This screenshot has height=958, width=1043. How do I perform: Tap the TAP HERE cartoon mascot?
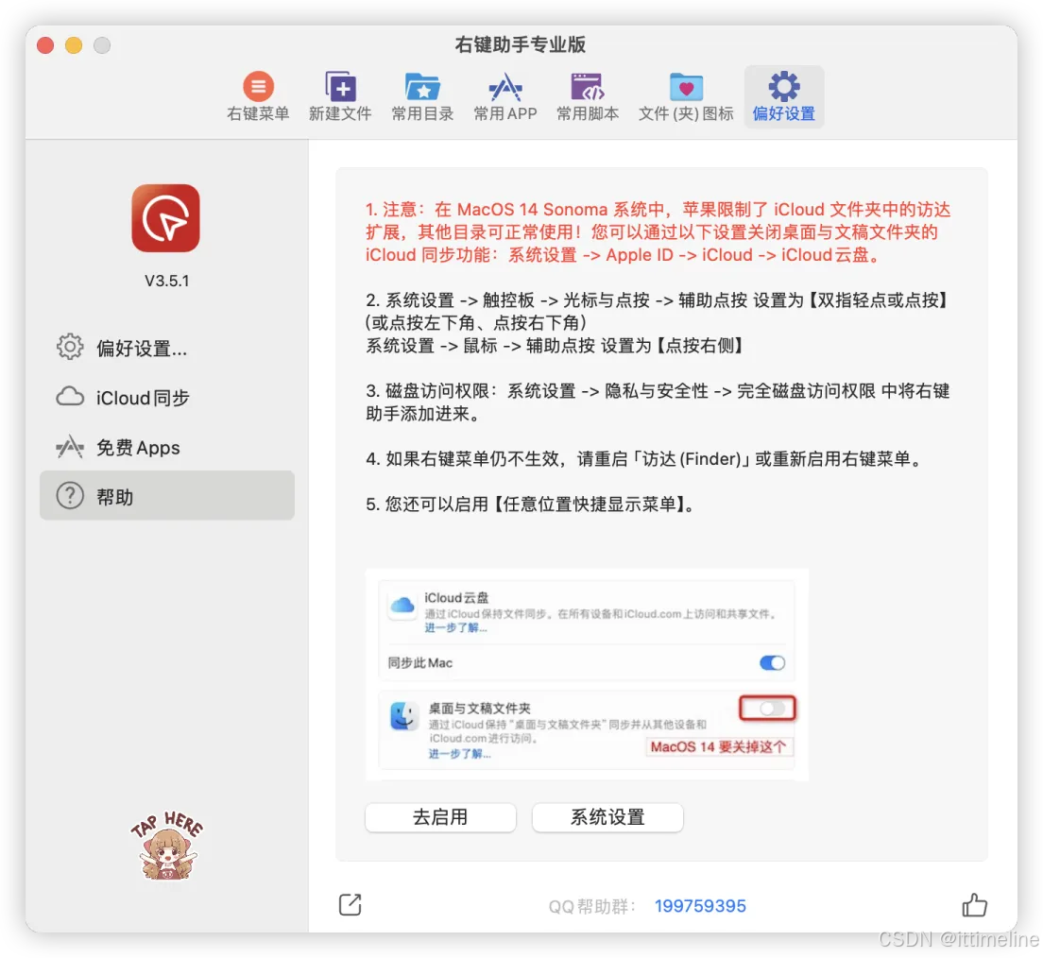click(167, 846)
